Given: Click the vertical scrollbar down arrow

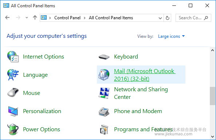Looking at the screenshot, I should [212, 137].
